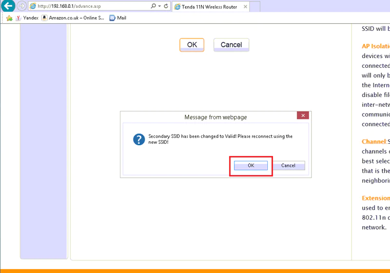This screenshot has width=390, height=273.
Task: Click the blue question mark icon
Action: pyautogui.click(x=139, y=139)
